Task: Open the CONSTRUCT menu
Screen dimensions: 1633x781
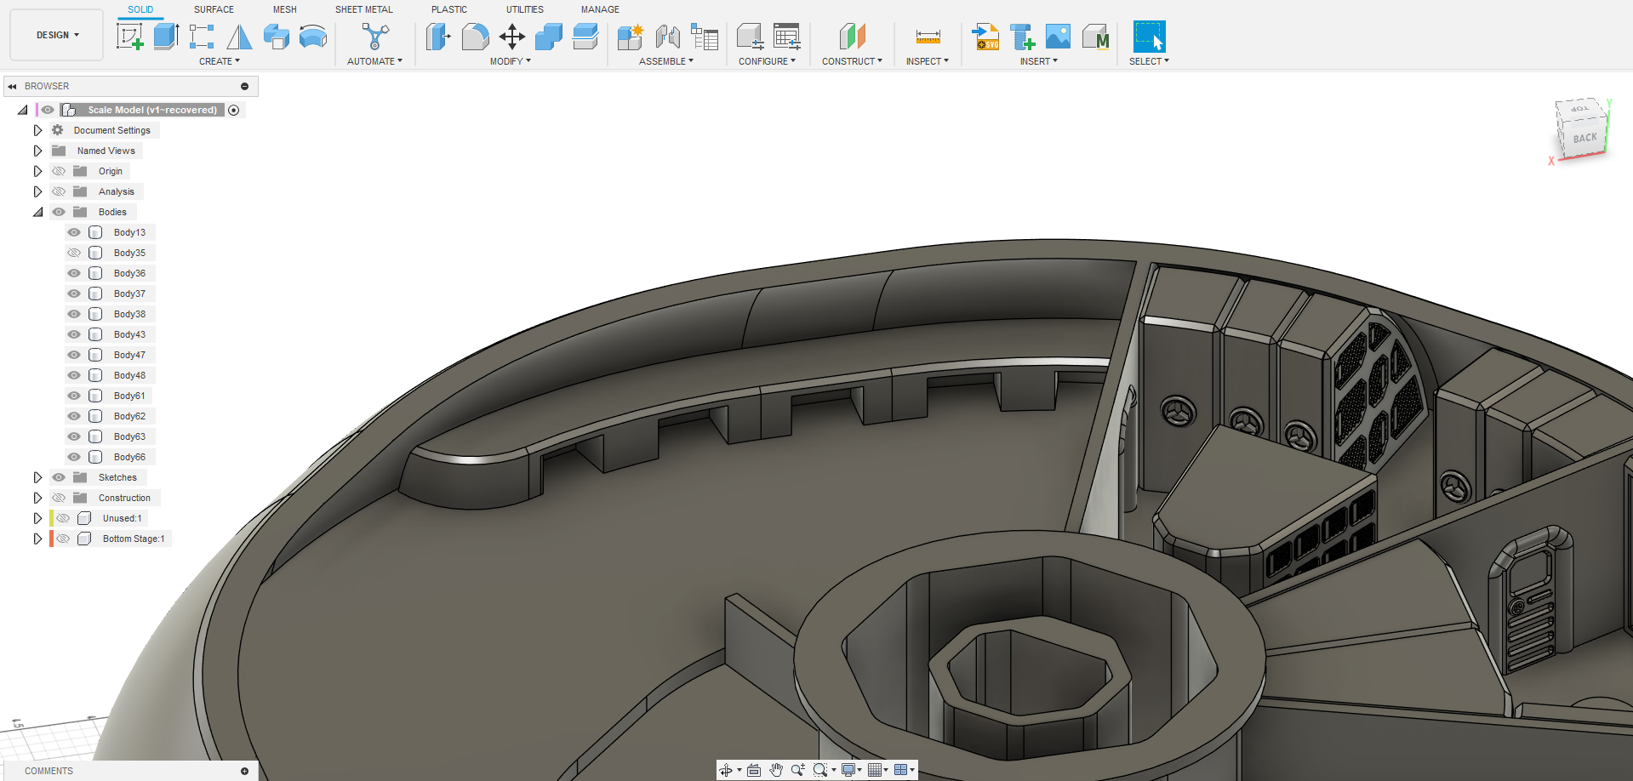Action: click(852, 61)
